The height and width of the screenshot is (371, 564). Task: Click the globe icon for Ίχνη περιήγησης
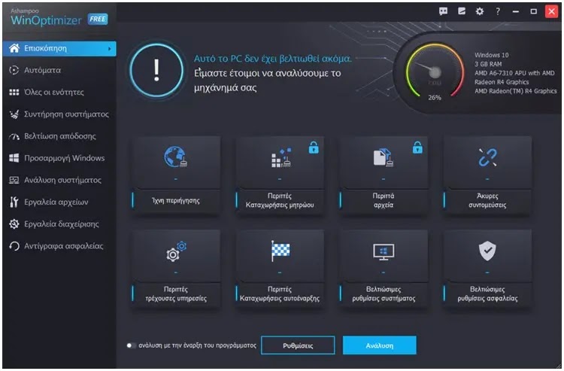(175, 157)
